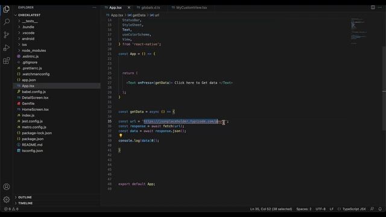Open the Search view icon
Screen dimensions: 386x217
point(7,22)
